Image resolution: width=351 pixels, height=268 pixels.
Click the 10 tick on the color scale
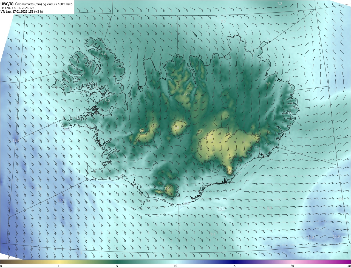tap(175, 266)
